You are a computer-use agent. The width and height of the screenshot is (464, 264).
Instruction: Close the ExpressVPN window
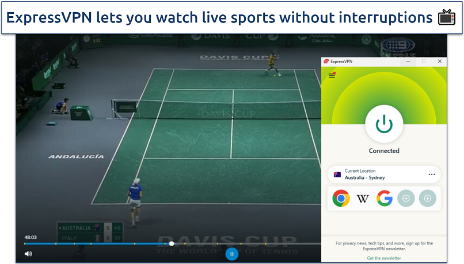pos(440,61)
